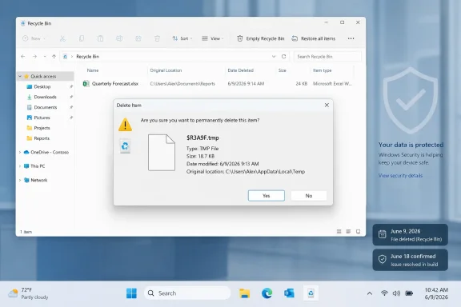Open the Sort dropdown
The width and height of the screenshot is (461, 307).
click(182, 38)
